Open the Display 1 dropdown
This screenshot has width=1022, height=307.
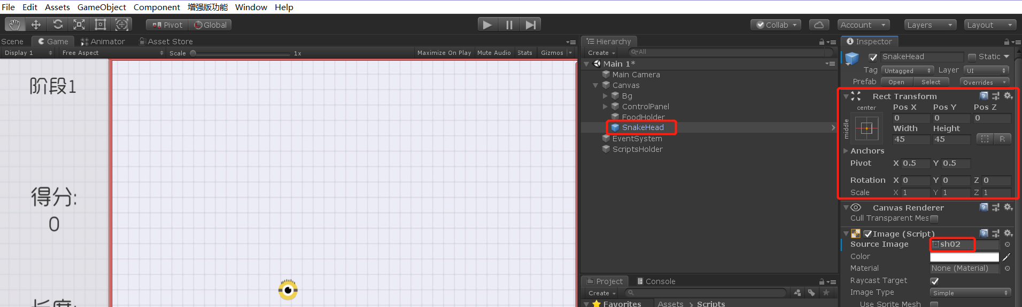pyautogui.click(x=28, y=53)
